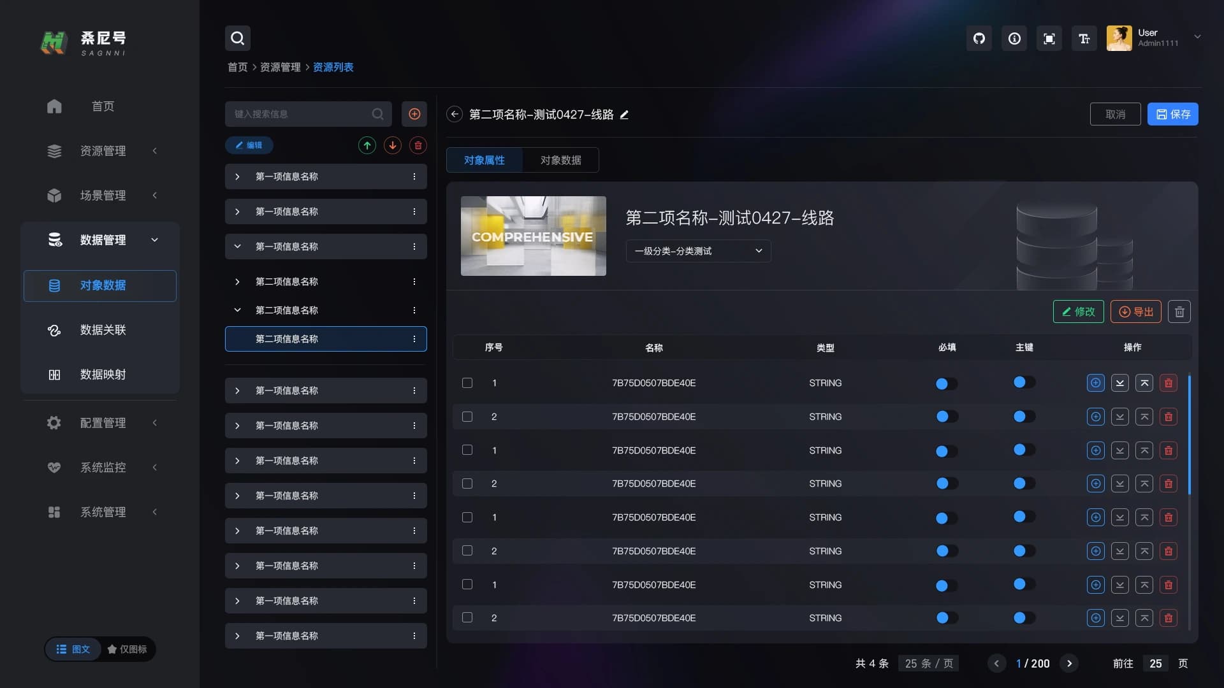1224x688 pixels.
Task: Click the orange add-circle icon beside search
Action: pyautogui.click(x=414, y=114)
